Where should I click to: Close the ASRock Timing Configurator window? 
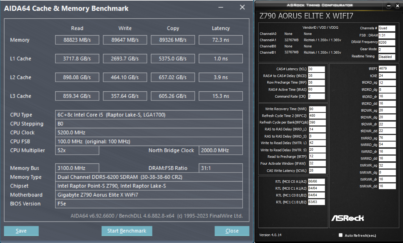click(x=397, y=6)
